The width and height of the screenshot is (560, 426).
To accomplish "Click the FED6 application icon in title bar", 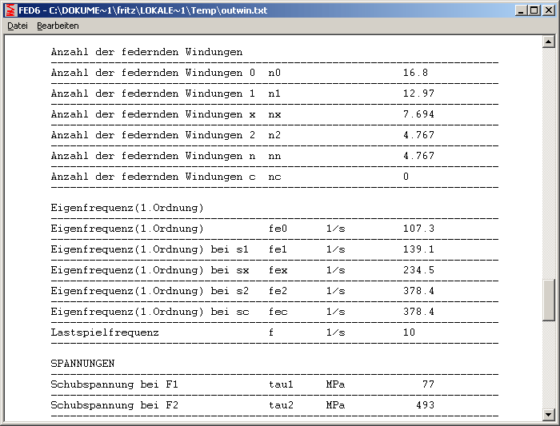I will [10, 10].
